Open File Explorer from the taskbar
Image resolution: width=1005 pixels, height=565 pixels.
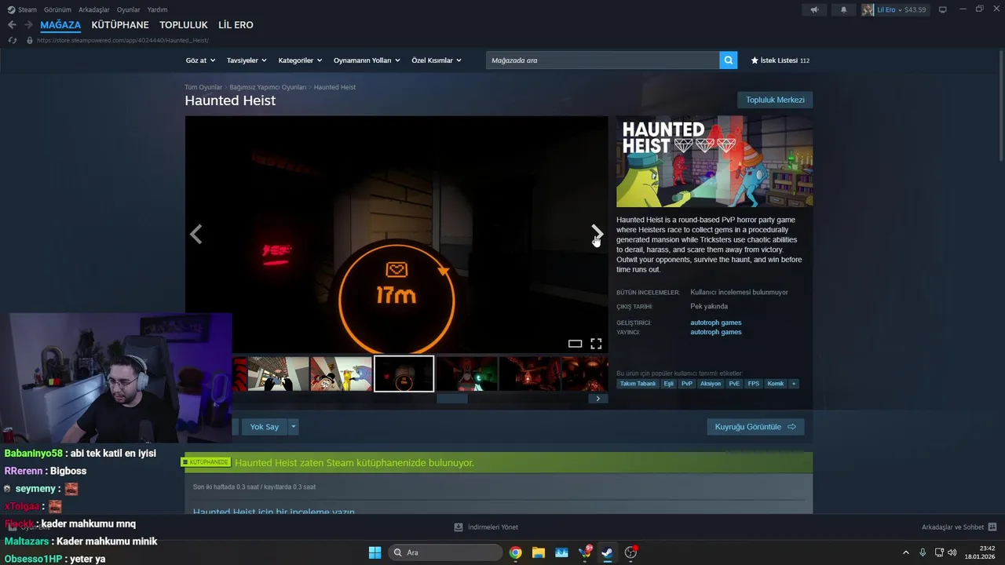[539, 552]
